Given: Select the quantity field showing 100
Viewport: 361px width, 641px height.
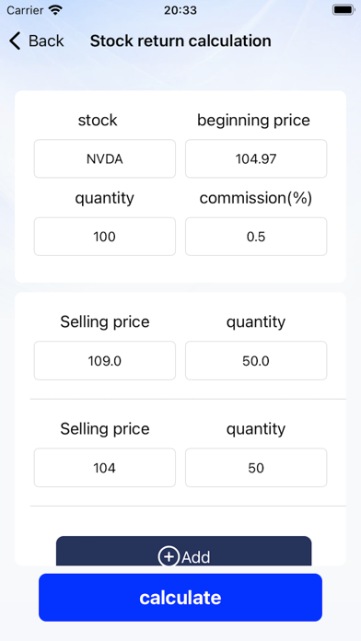Looking at the screenshot, I should coord(105,237).
